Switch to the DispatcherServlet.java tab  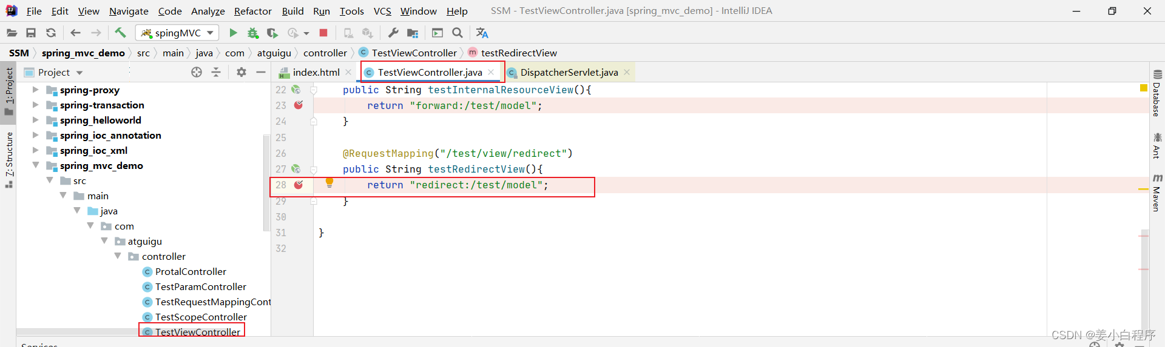click(569, 72)
